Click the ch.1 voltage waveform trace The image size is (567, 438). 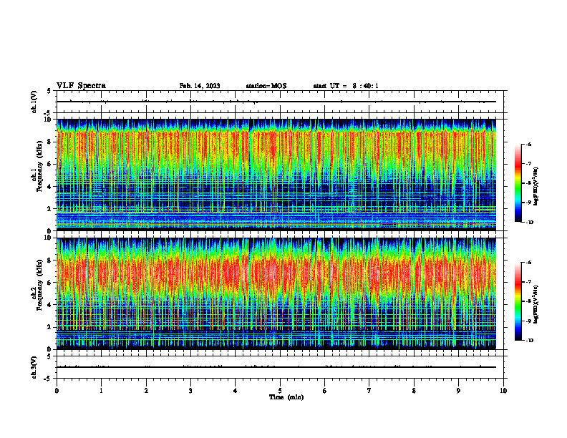click(x=276, y=102)
